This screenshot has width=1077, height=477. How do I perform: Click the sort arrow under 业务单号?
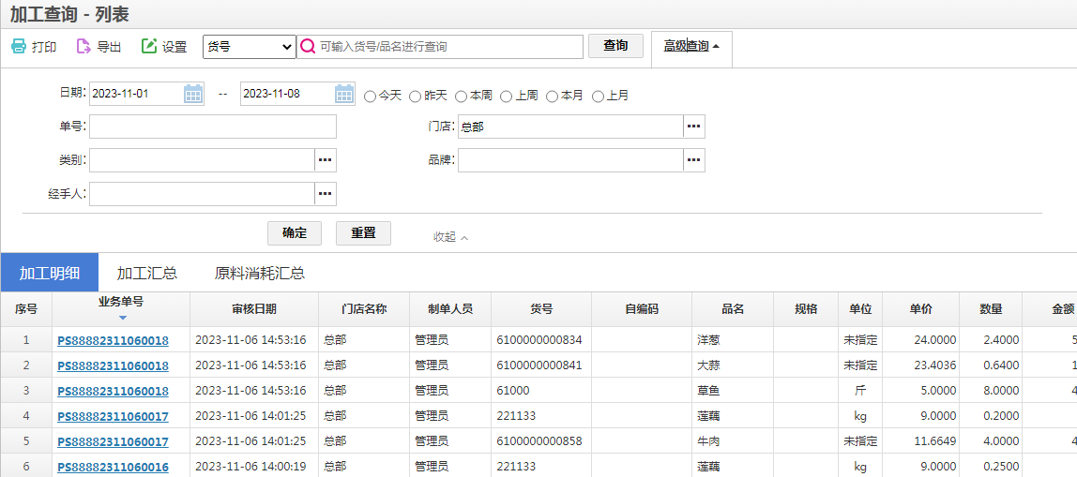click(122, 318)
